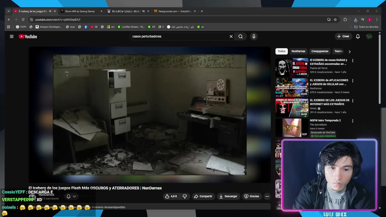Switch to the Japanese-titled browser tab
The image size is (386, 217).
125,11
